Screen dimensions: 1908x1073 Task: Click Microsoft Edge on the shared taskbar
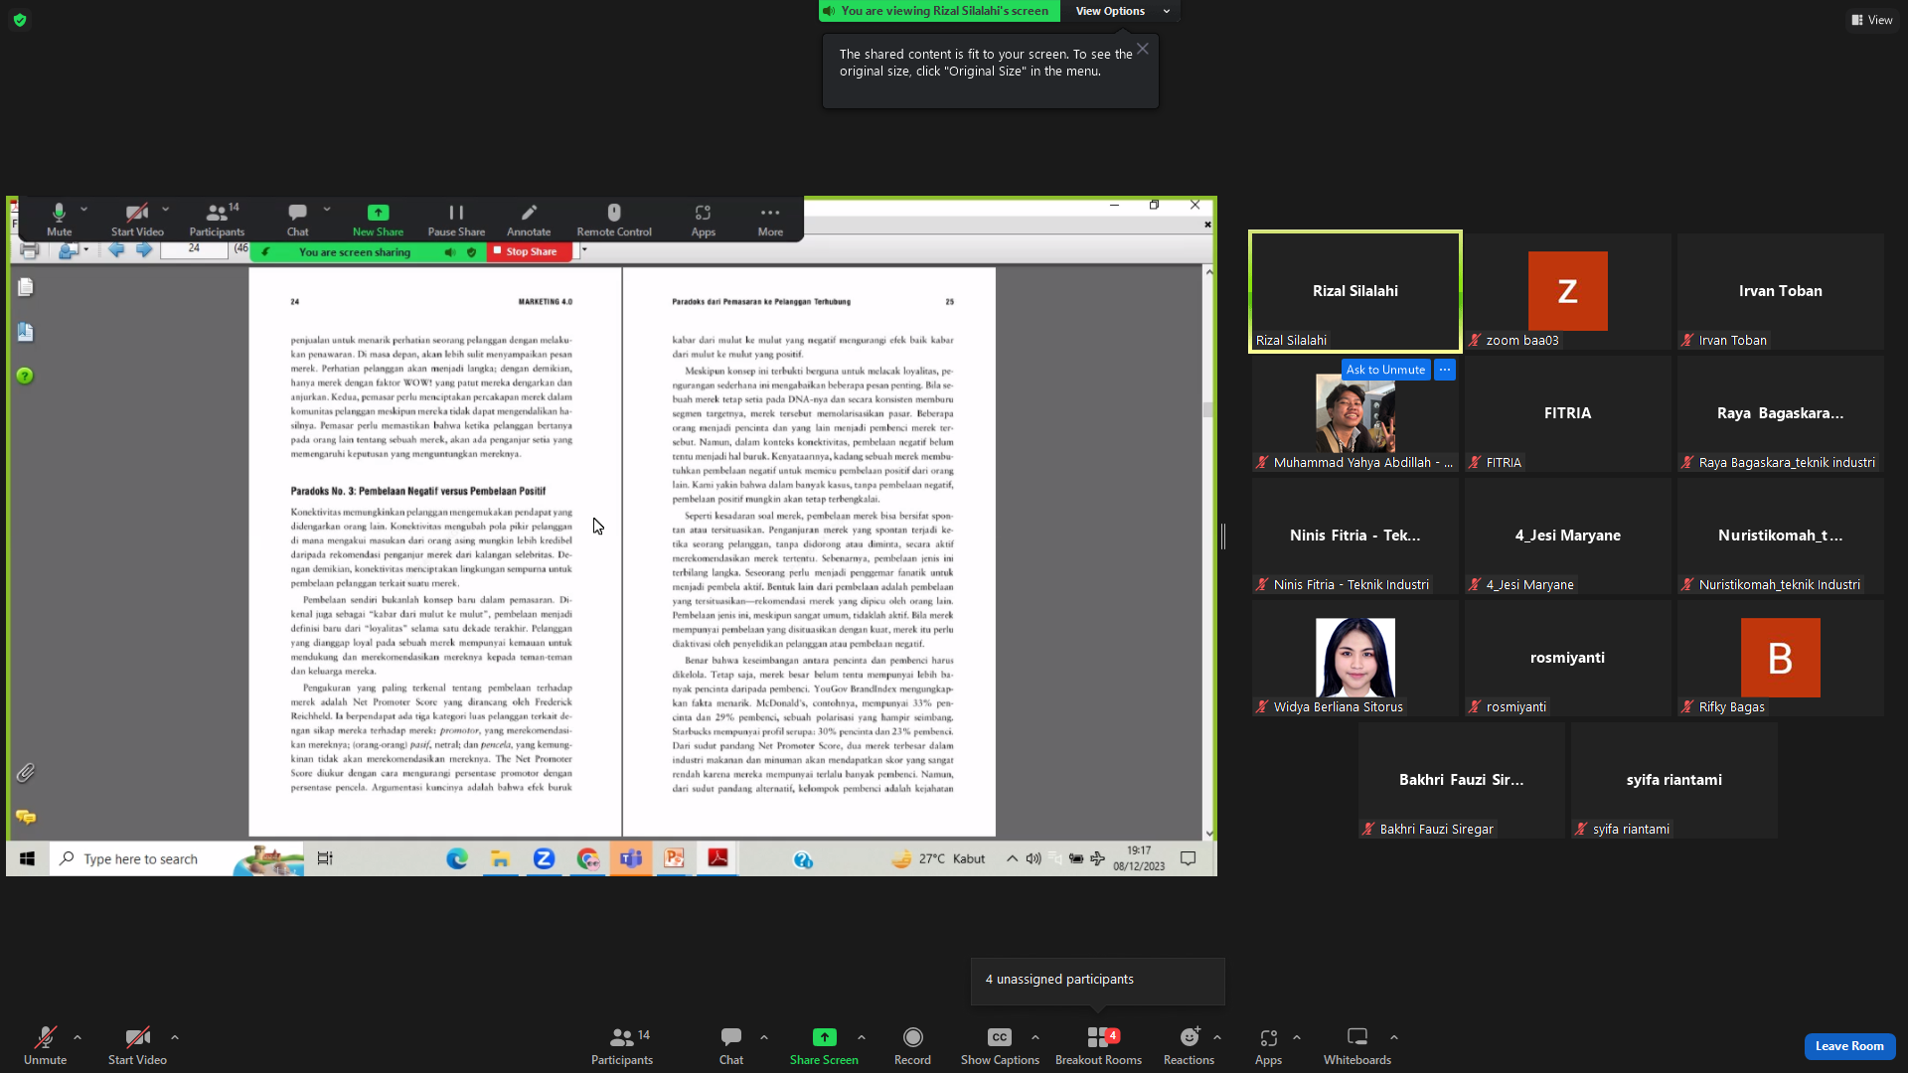pyautogui.click(x=457, y=859)
